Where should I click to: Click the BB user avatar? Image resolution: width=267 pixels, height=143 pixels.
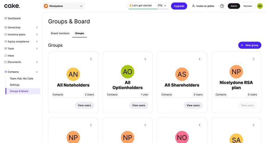coord(260,6)
